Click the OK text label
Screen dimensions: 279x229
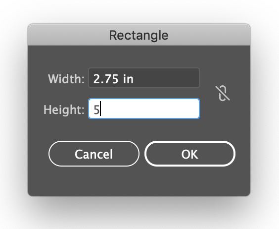point(189,154)
